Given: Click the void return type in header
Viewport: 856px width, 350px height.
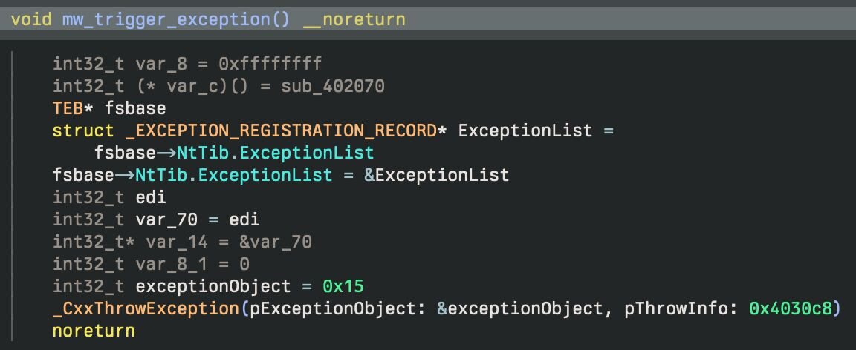Looking at the screenshot, I should pyautogui.click(x=31, y=19).
